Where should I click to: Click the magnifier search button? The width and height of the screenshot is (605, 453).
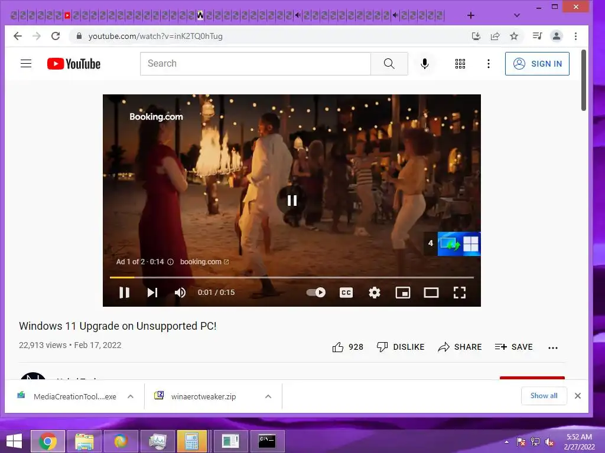coord(389,64)
